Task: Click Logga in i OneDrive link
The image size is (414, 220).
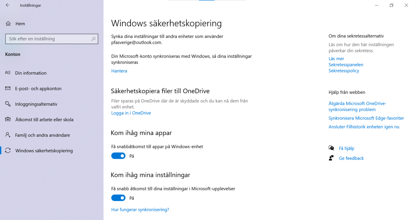Action: point(131,113)
